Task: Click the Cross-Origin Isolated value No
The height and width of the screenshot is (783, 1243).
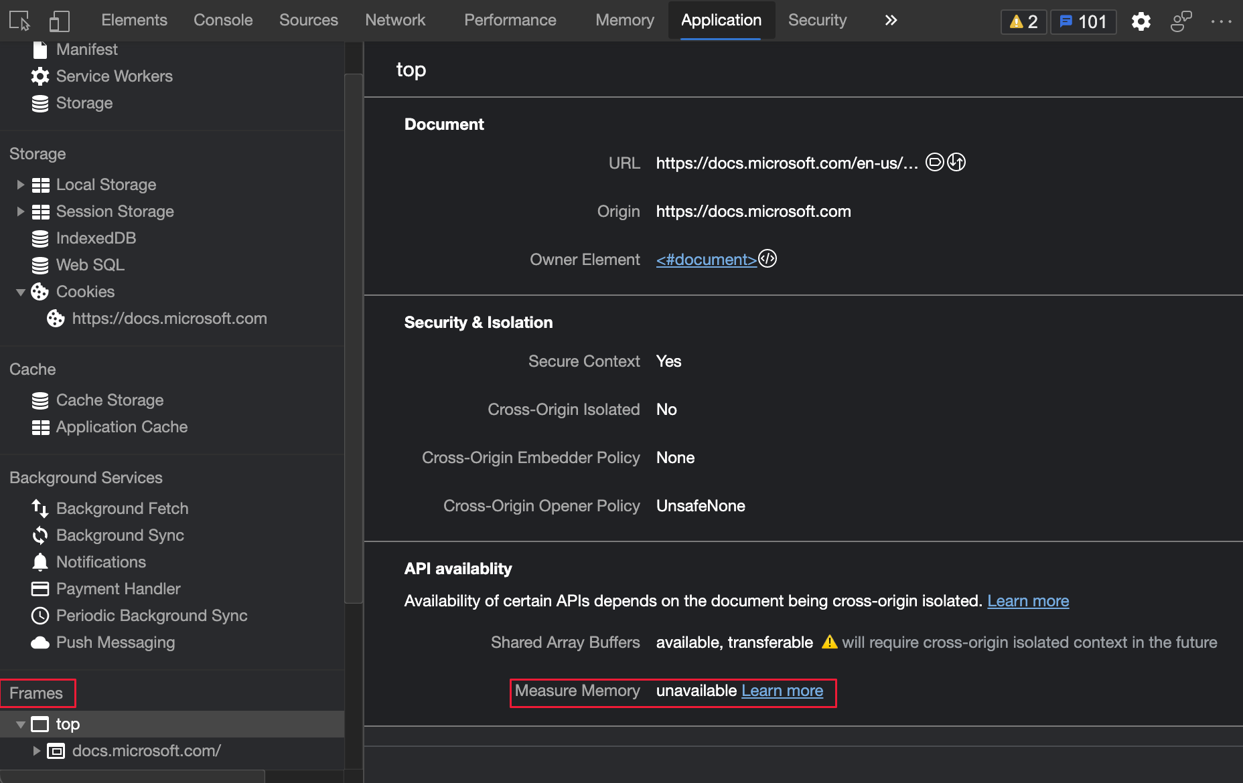Action: click(x=666, y=410)
